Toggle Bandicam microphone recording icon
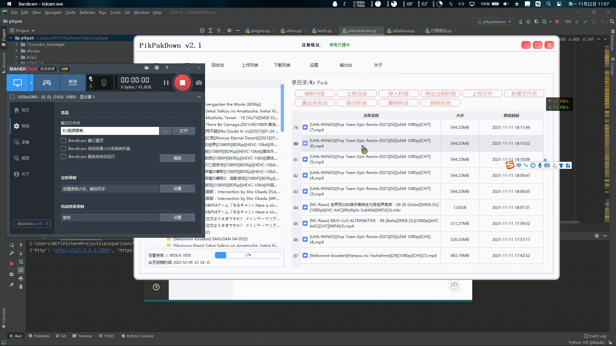 tap(91, 86)
